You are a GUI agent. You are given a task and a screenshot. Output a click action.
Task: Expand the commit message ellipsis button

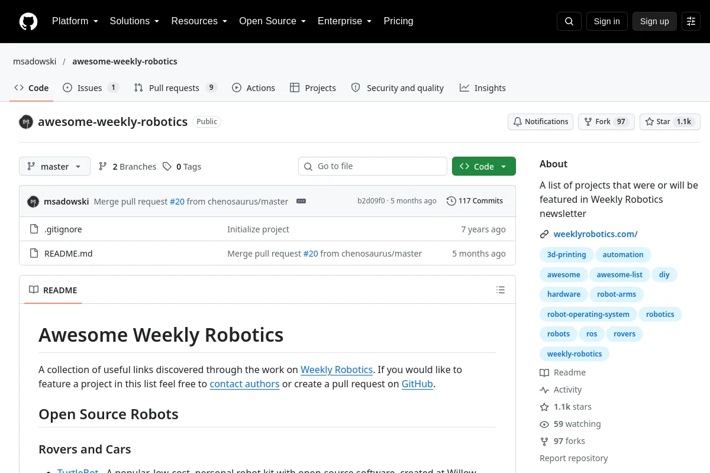[x=301, y=201]
